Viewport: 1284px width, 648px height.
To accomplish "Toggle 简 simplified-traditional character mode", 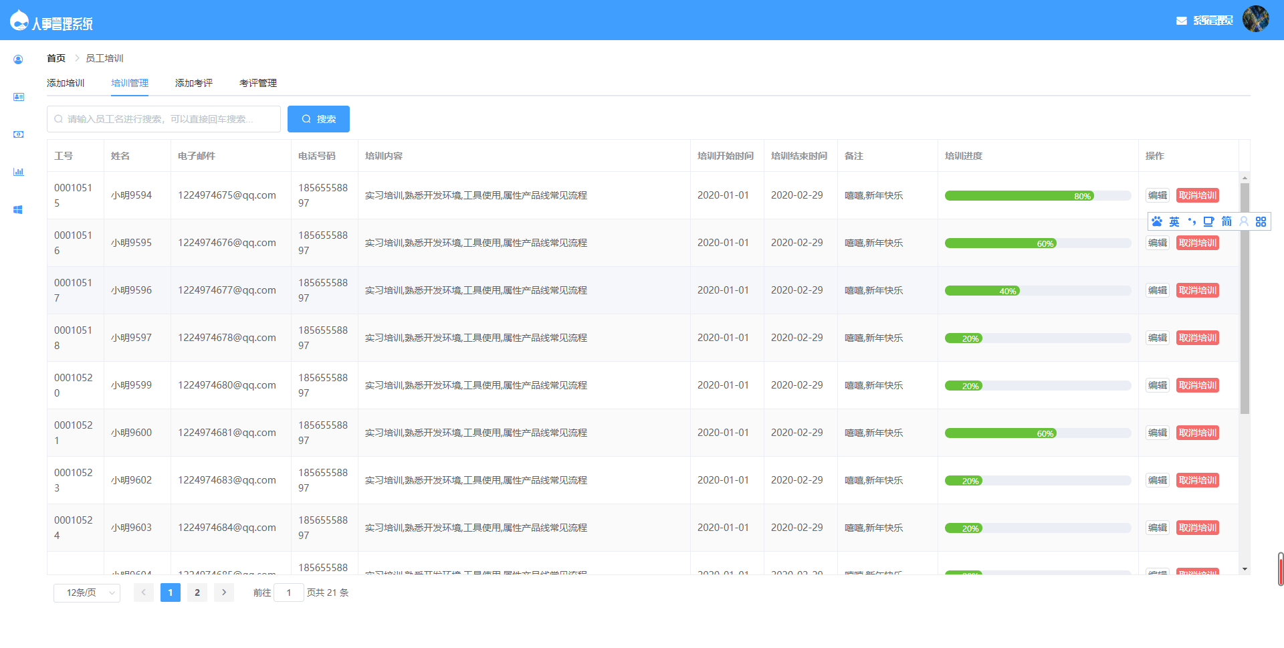I will 1226,221.
